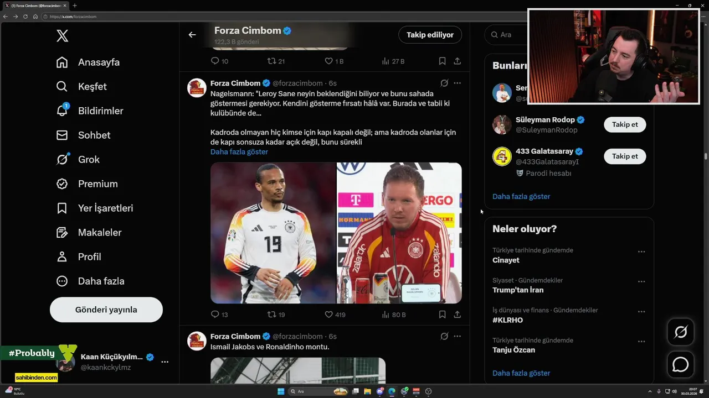Open Cinayet trending topic
This screenshot has width=709, height=398.
[506, 260]
